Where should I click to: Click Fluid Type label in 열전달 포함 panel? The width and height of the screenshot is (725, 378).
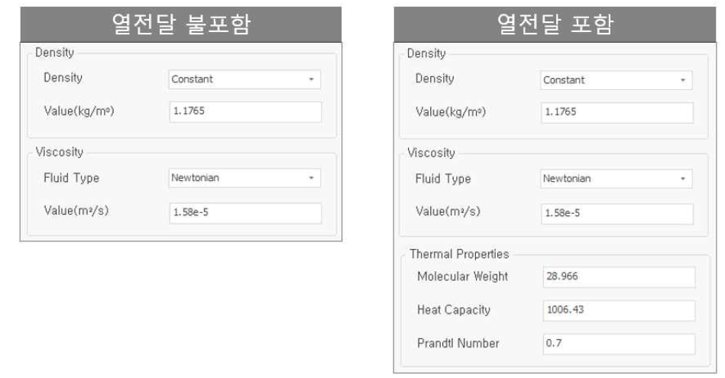(443, 179)
